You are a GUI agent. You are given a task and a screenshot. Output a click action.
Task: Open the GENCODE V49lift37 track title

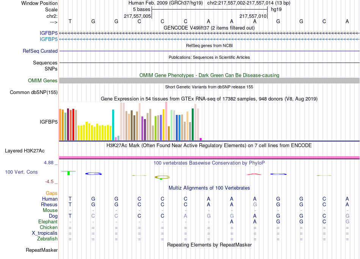tap(209, 28)
